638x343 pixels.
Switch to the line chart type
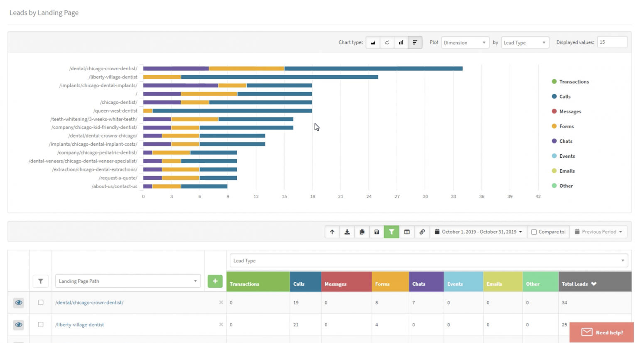[x=387, y=42]
